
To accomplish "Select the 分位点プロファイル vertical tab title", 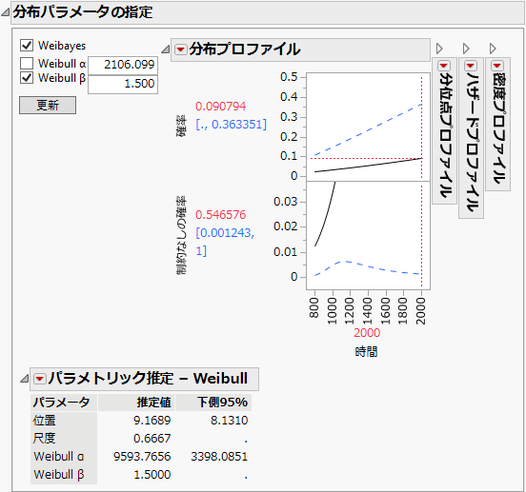I will 446,135.
